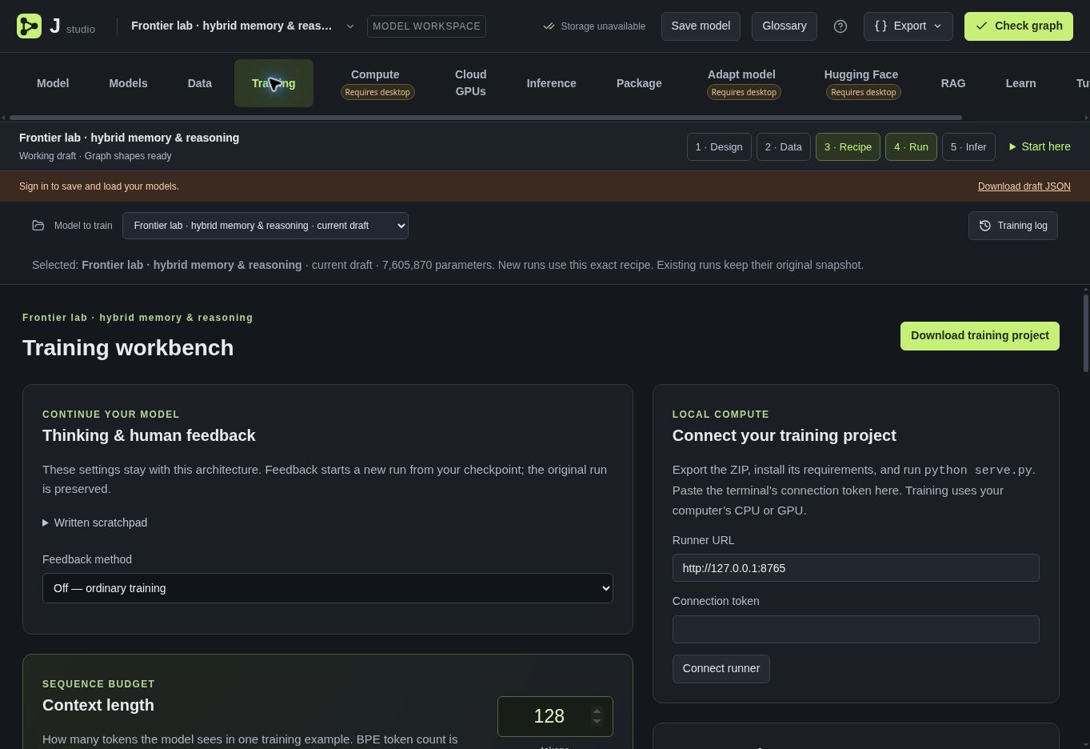Switch to the Model tab
This screenshot has width=1090, height=749.
point(53,83)
